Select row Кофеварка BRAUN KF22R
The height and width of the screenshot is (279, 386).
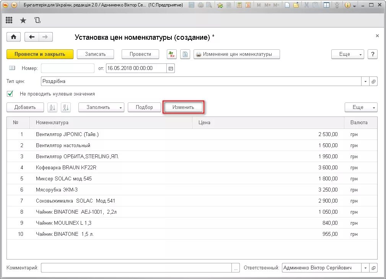pos(192,167)
